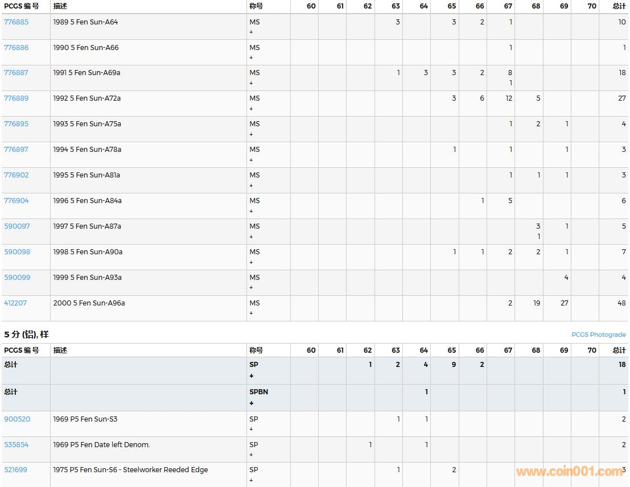Open the PCGS Photograde link

[x=598, y=335]
